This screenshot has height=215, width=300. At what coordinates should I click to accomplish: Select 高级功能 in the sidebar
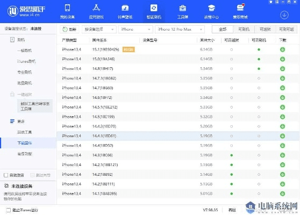point(25,154)
